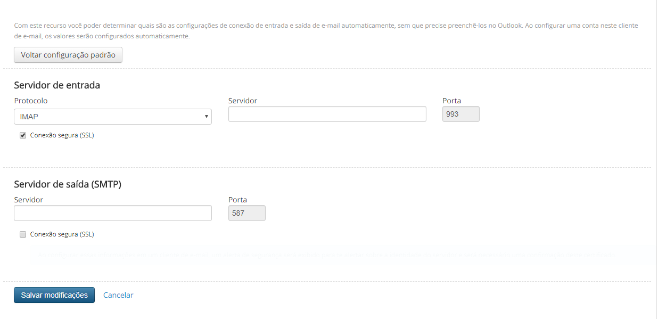The height and width of the screenshot is (319, 658).
Task: Save with the Salvar modificações button
Action: pos(54,295)
